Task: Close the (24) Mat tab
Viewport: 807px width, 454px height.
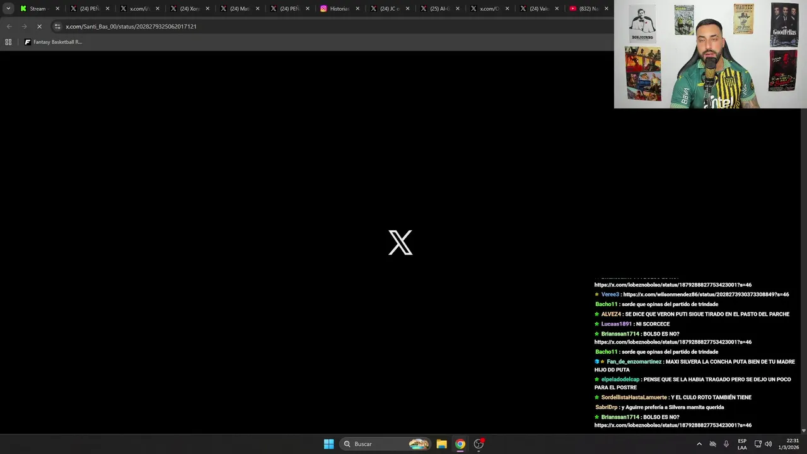Action: 257,9
